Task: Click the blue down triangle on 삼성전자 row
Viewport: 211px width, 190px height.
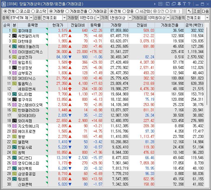Action: point(70,57)
